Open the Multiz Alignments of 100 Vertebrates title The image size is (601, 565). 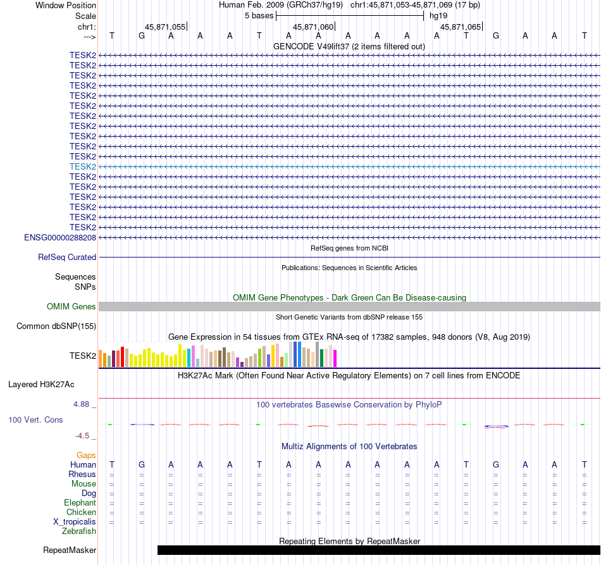point(349,446)
